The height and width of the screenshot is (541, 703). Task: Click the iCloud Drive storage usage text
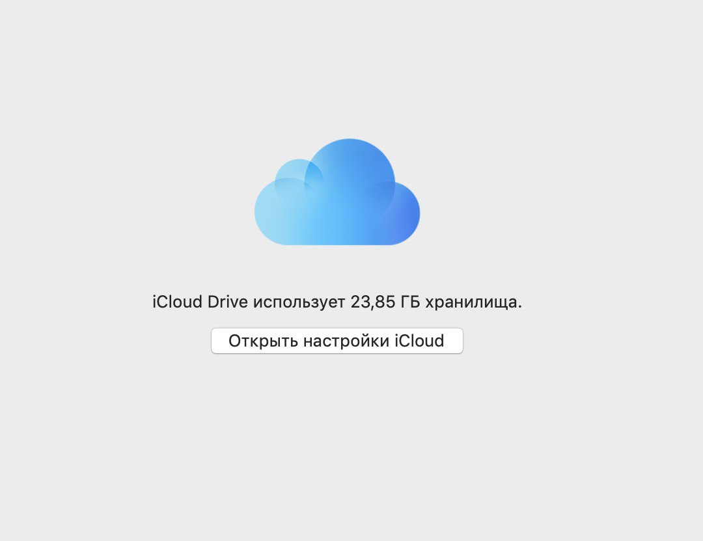(337, 302)
